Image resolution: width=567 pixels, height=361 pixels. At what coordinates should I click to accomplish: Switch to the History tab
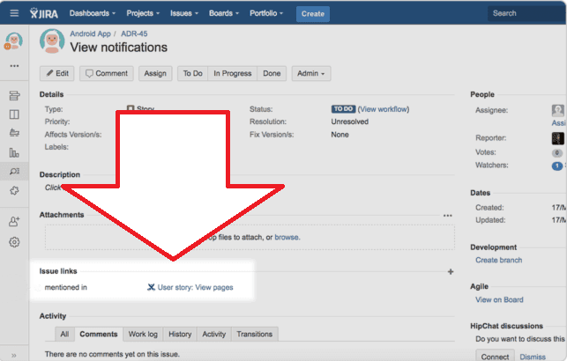point(180,334)
